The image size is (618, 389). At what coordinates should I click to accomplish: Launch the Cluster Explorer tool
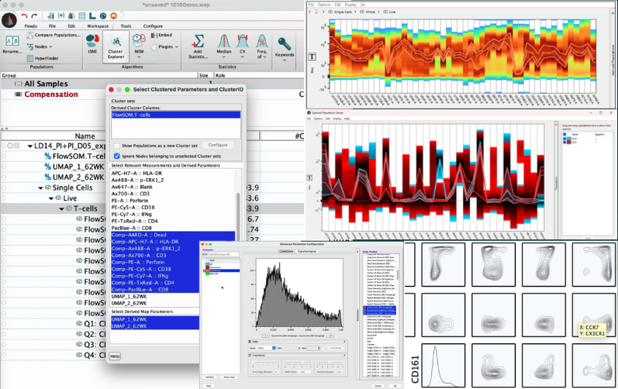point(115,45)
